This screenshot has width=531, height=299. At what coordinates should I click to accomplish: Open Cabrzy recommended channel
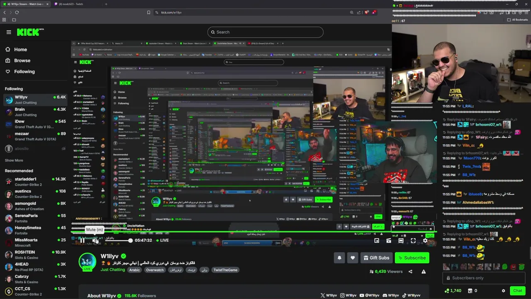tap(35, 279)
